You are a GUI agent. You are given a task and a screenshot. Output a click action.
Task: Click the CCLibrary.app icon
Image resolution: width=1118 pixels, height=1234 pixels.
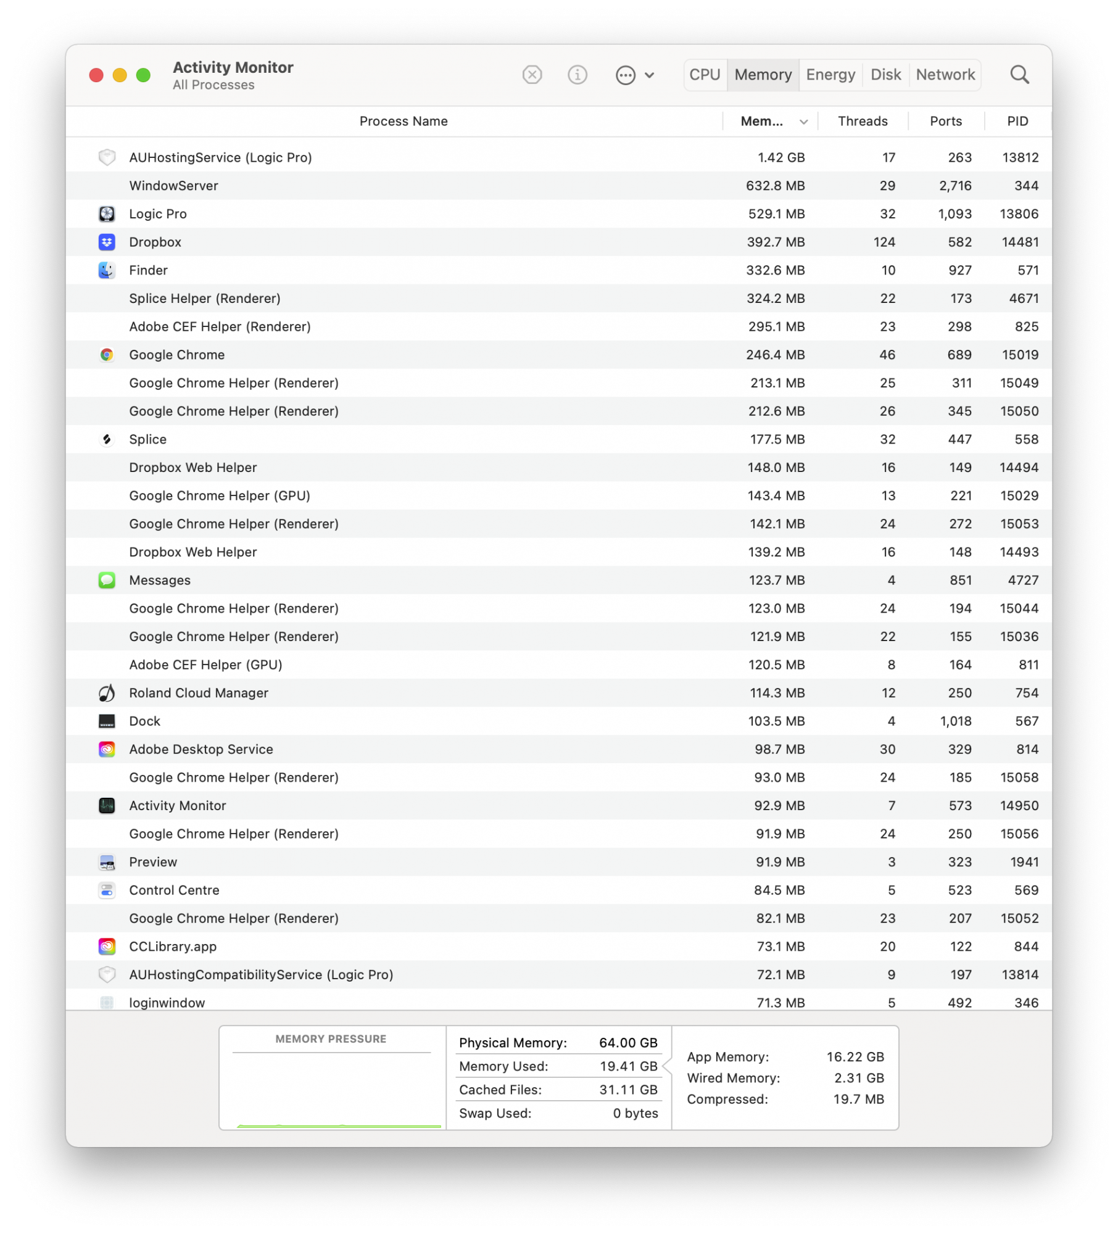pos(107,946)
